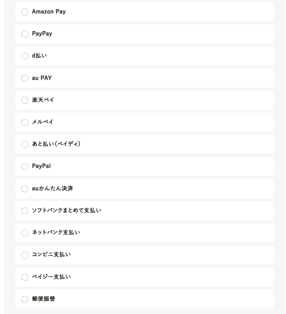Choose the 郵便振替 radio option
The height and width of the screenshot is (314, 286).
tap(25, 299)
